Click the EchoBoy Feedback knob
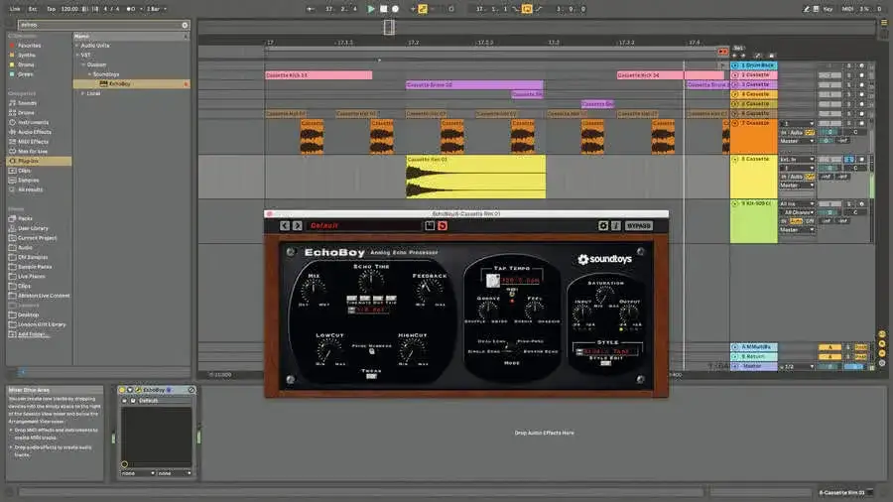The height and width of the screenshot is (502, 893). (x=430, y=290)
